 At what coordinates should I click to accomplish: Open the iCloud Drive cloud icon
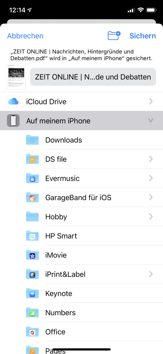point(13,102)
